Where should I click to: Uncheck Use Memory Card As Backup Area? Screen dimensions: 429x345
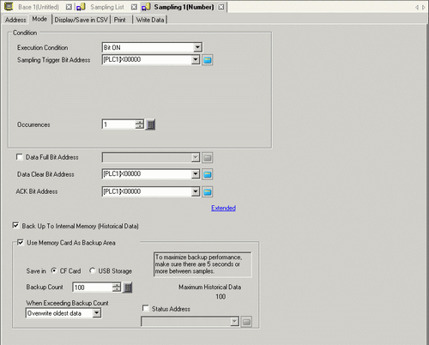pyautogui.click(x=21, y=243)
